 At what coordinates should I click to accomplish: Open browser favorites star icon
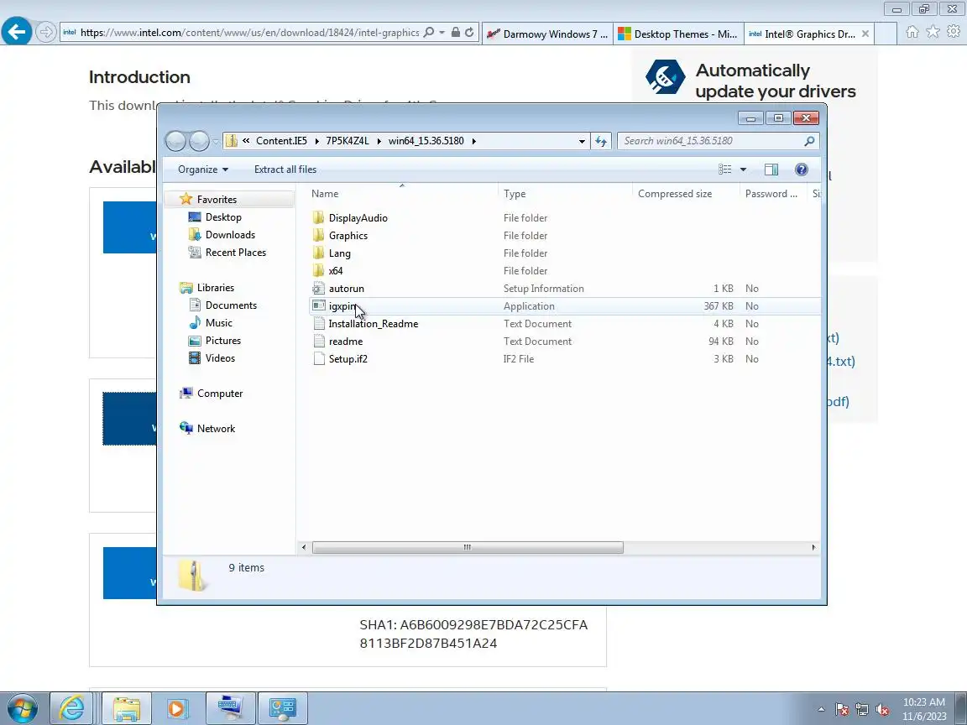pos(933,32)
